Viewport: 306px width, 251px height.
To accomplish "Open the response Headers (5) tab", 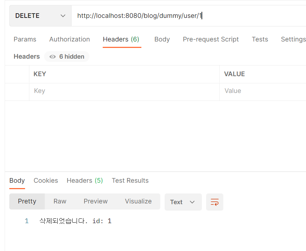I will (85, 181).
